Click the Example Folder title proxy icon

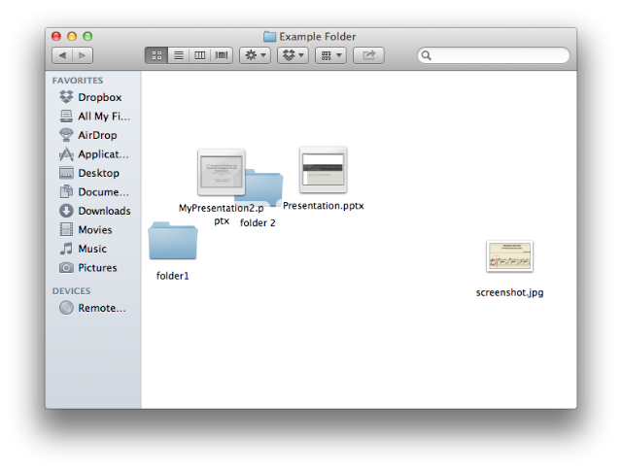coord(270,37)
